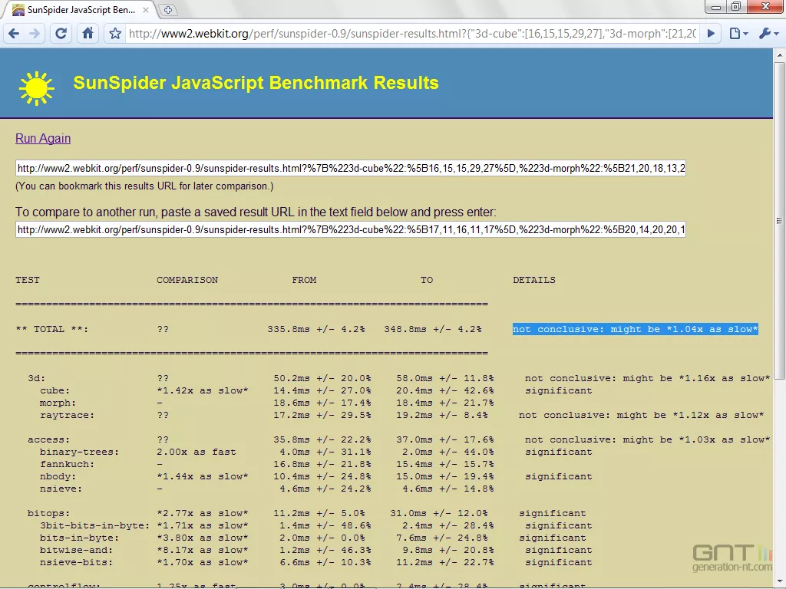Click the tab's SunSpider favicon
The height and width of the screenshot is (589, 786).
[18, 9]
